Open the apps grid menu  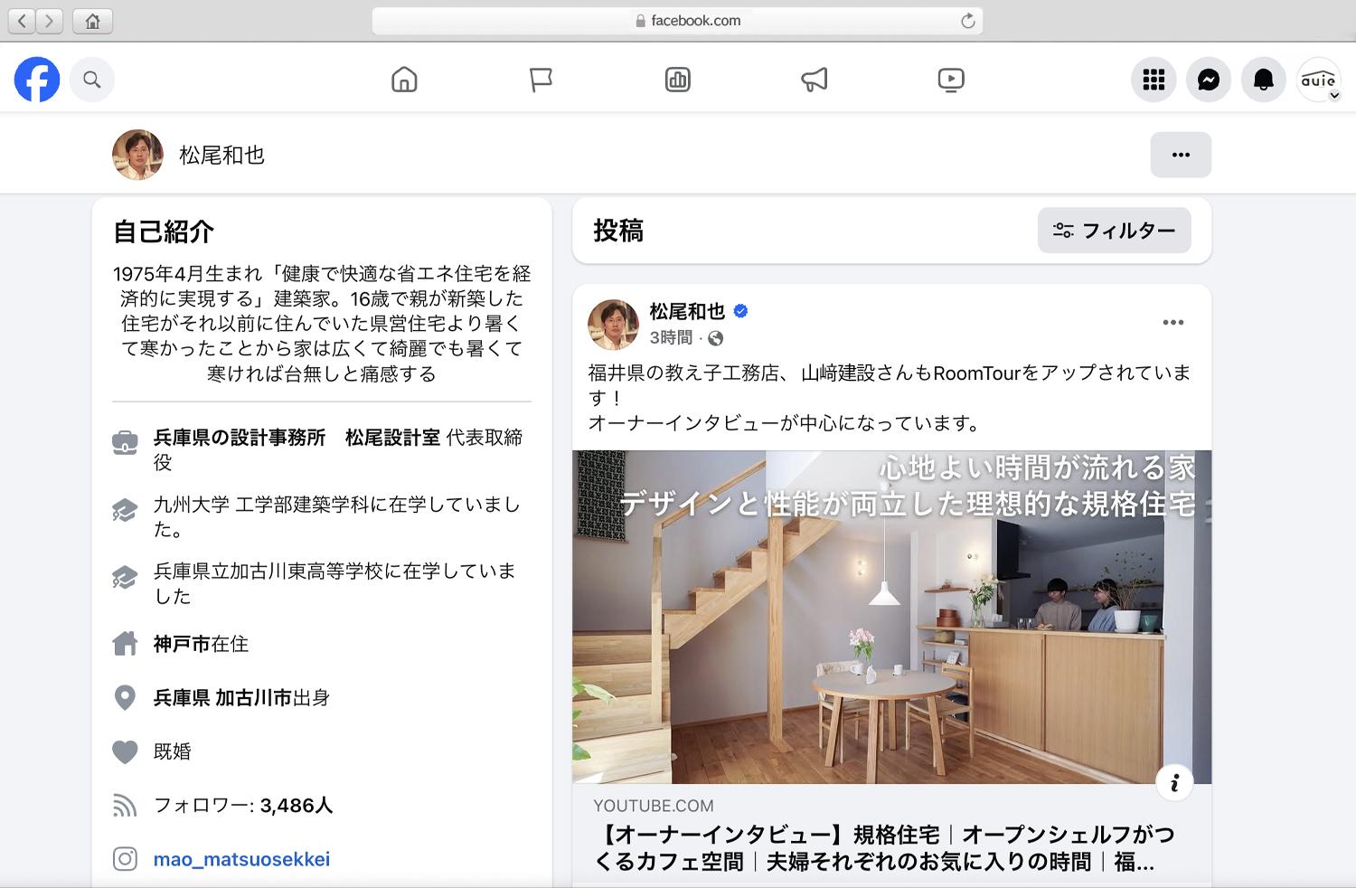click(1154, 80)
